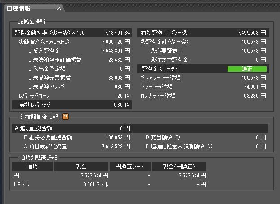The width and height of the screenshot is (280, 204).
Task: Click the 現金 column header
Action: coord(81,166)
